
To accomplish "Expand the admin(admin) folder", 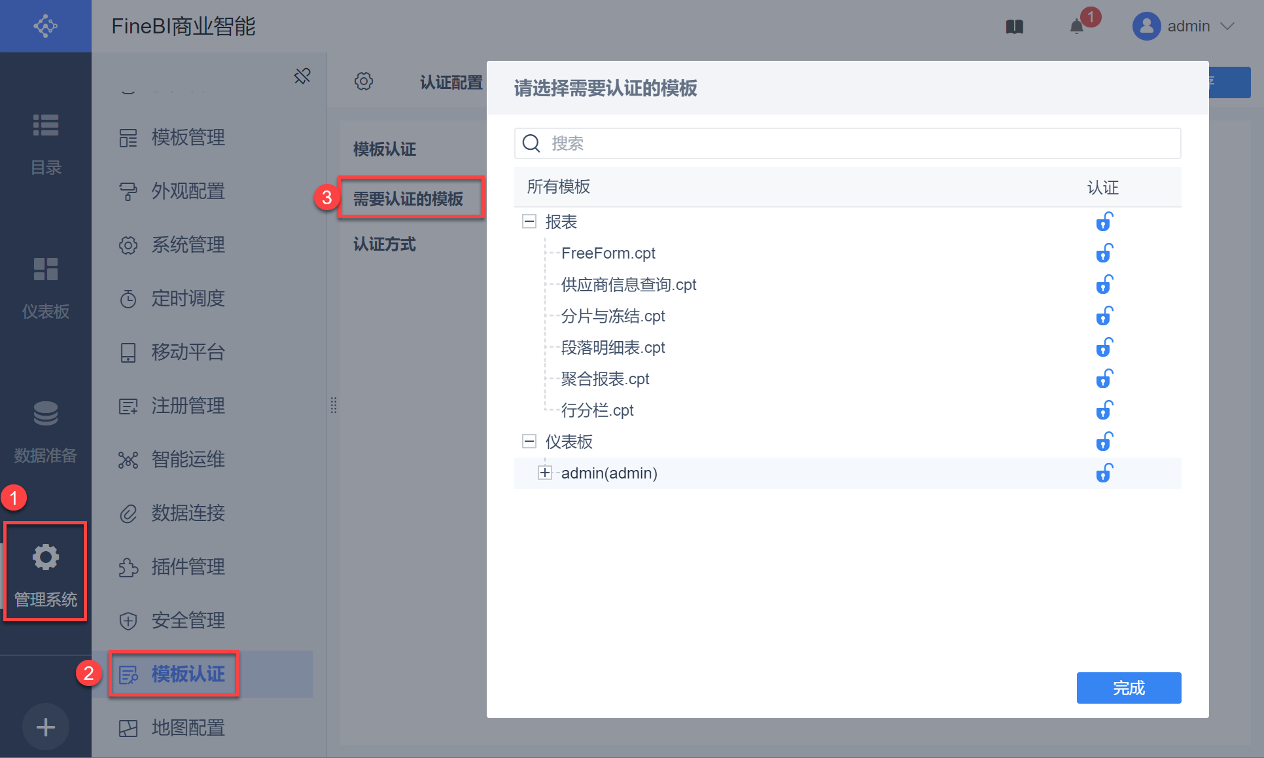I will point(545,473).
